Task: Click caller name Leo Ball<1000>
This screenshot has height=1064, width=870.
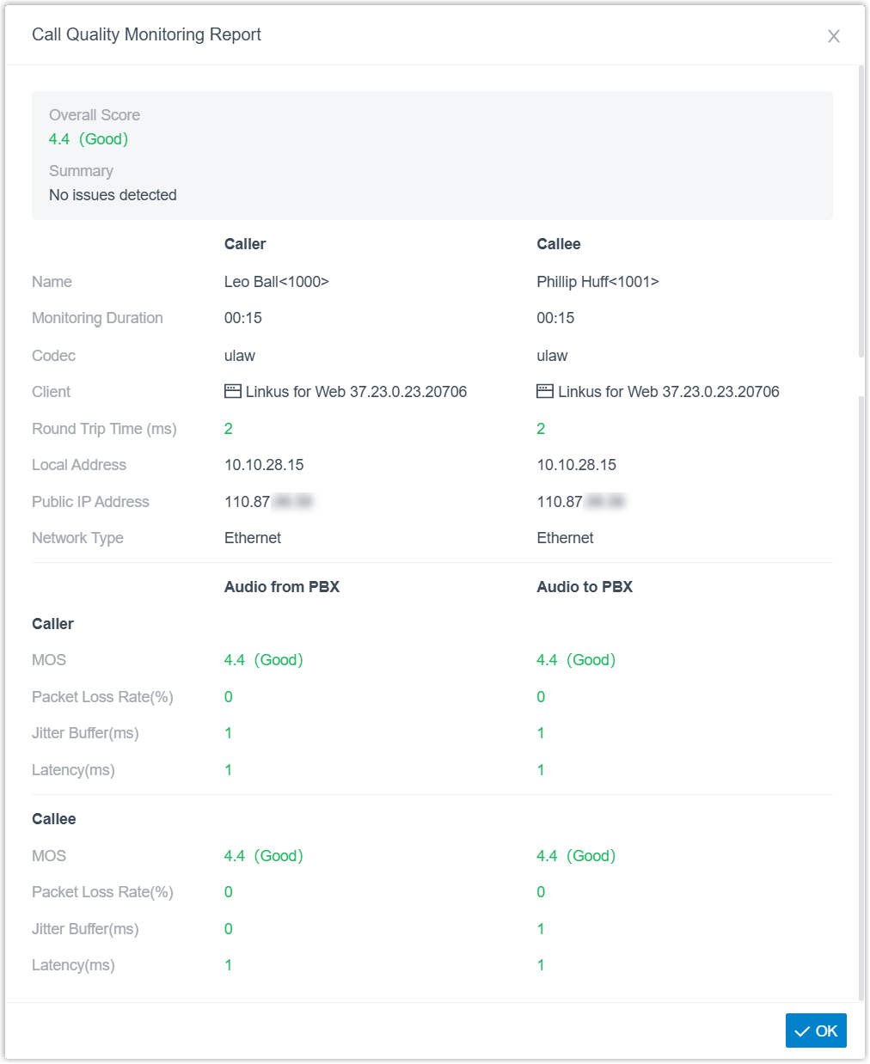Action: click(277, 282)
